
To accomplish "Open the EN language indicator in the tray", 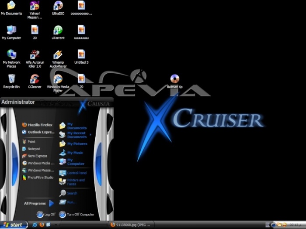I will (x=268, y=225).
